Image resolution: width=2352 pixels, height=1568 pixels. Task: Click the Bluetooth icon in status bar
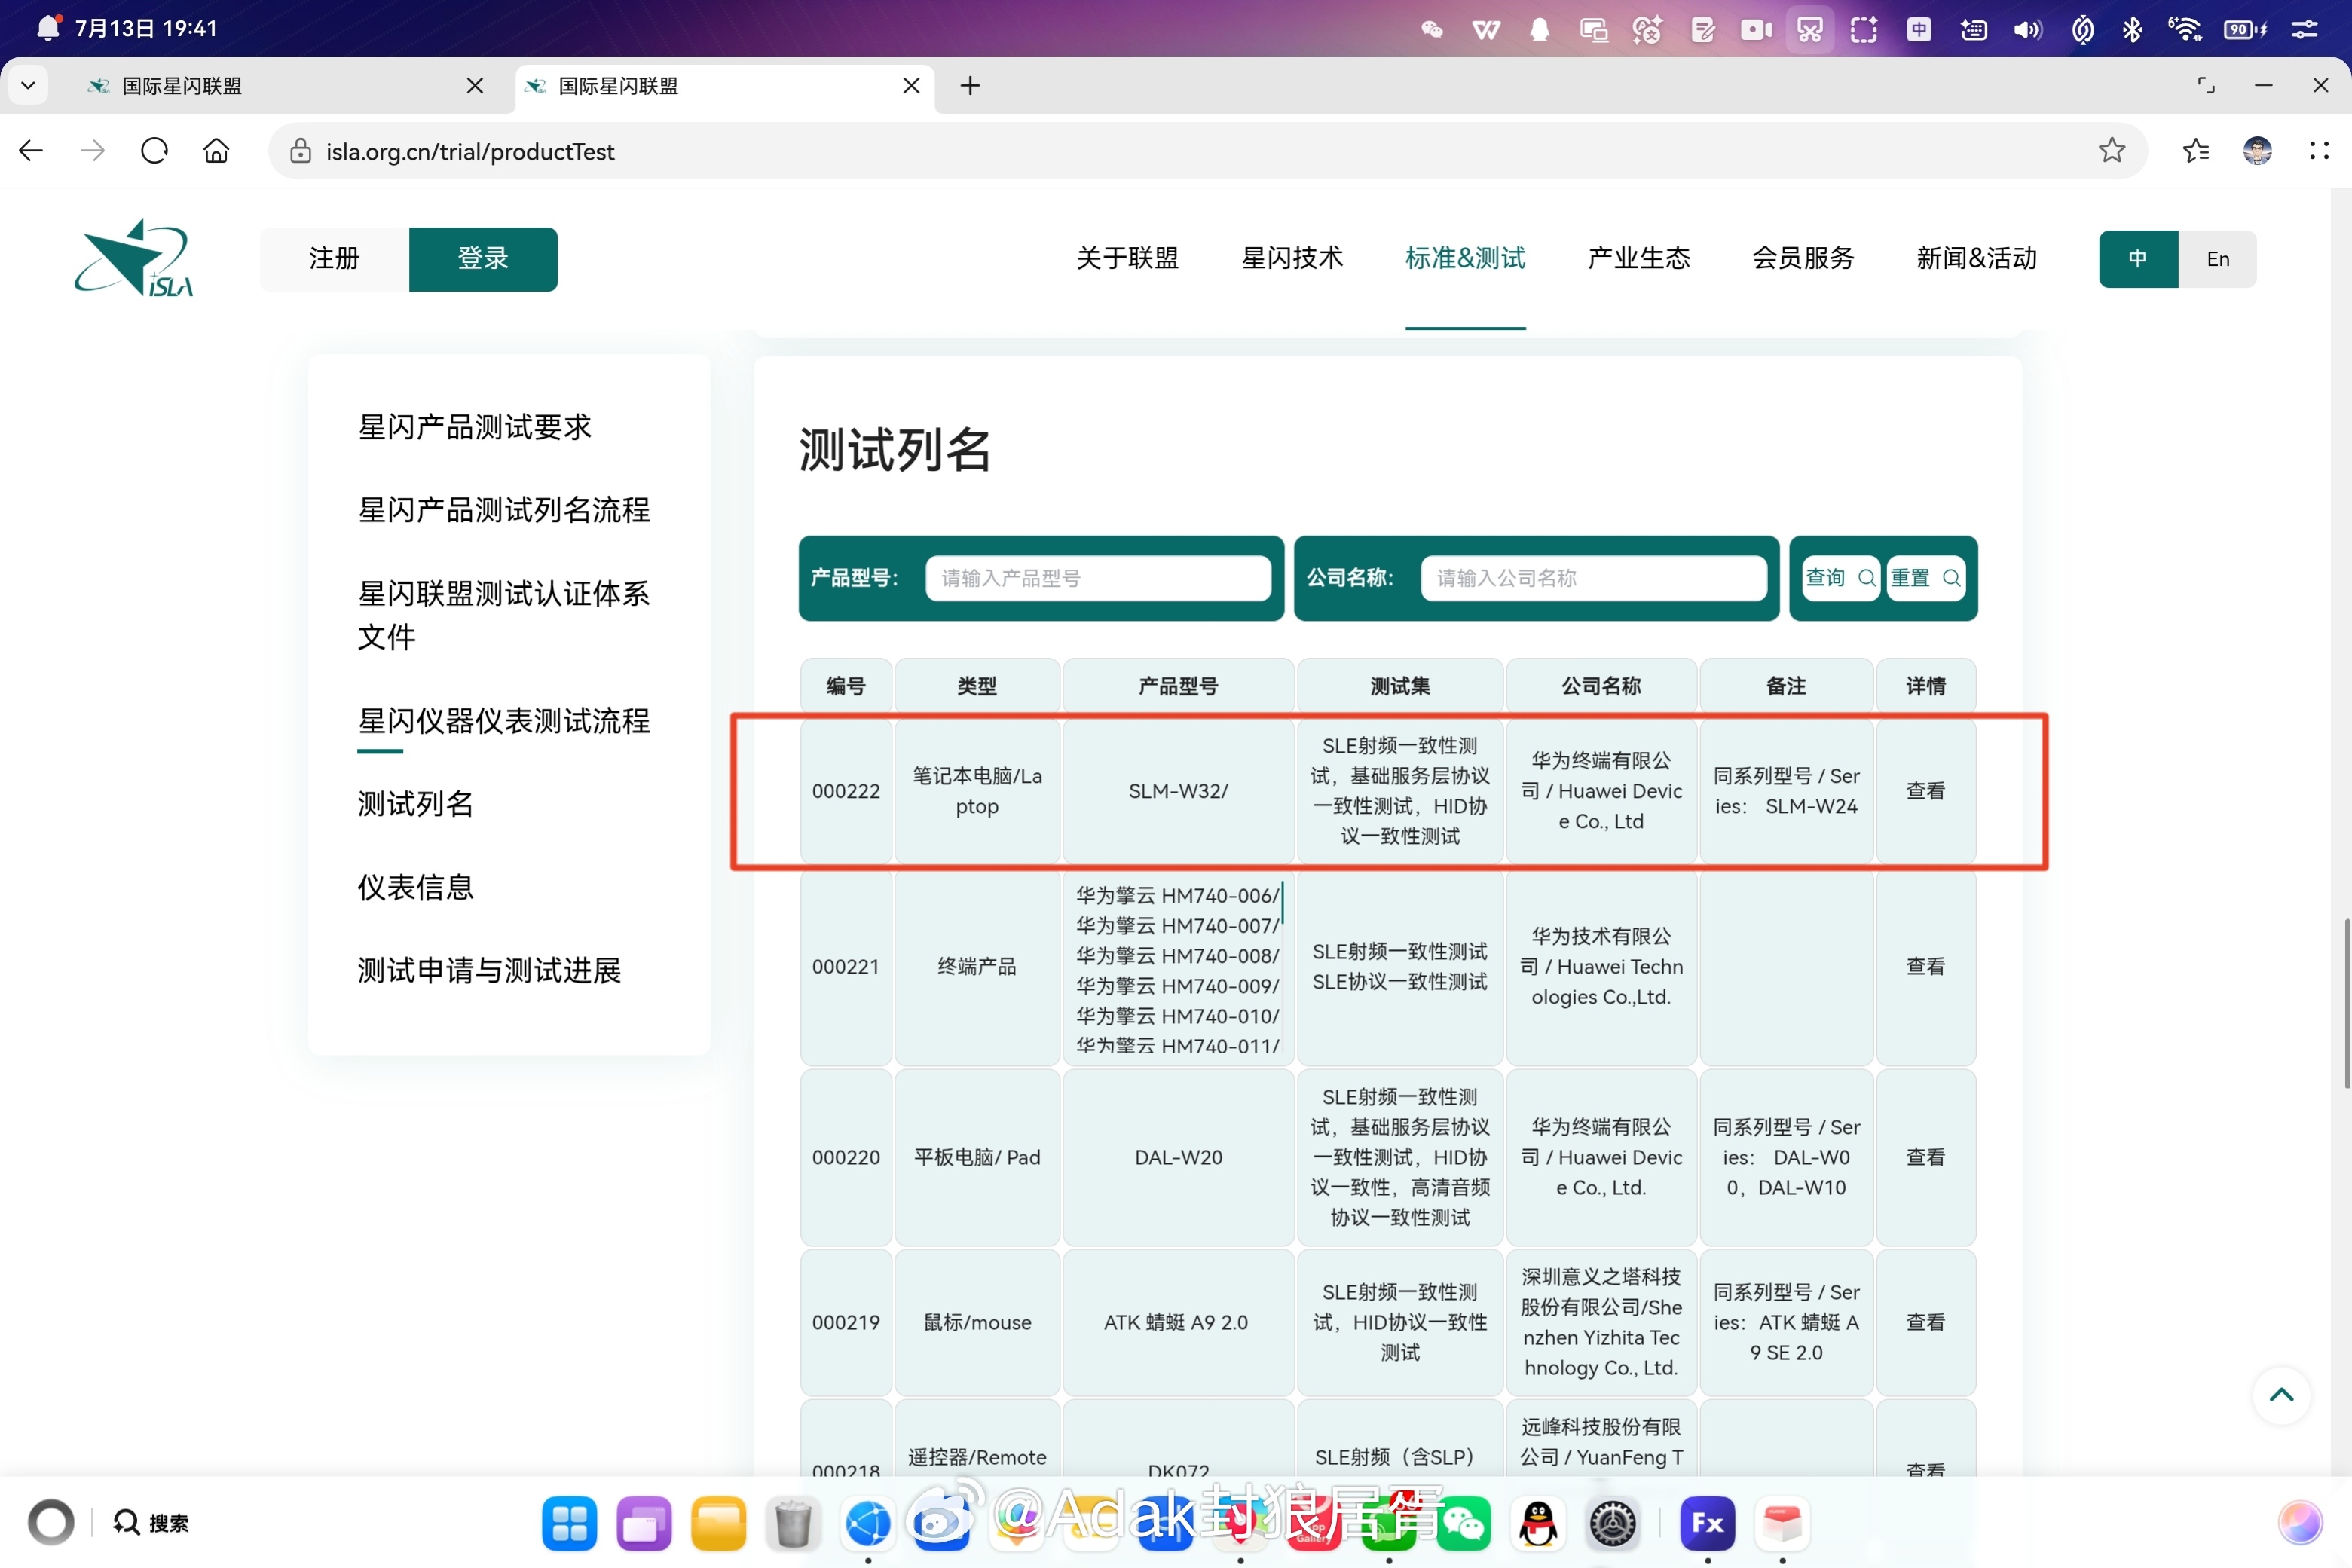click(2133, 29)
